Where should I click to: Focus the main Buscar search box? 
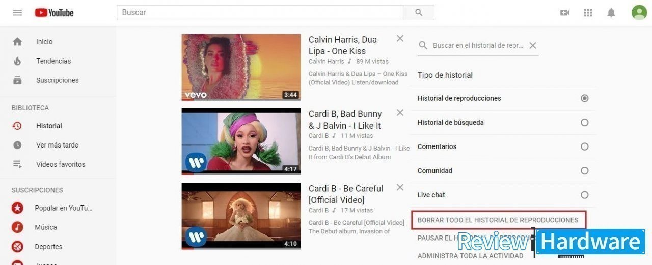tap(260, 13)
